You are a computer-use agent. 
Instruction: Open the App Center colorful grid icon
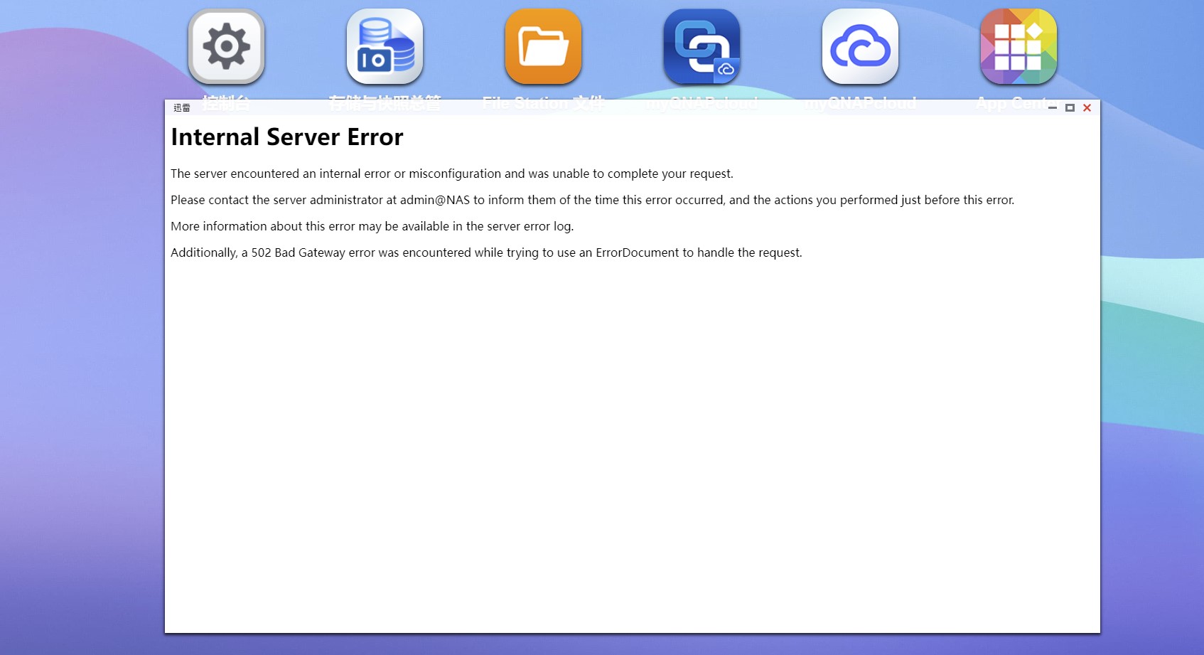pyautogui.click(x=1018, y=47)
